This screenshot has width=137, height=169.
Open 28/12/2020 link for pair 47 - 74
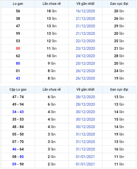pos(85,97)
